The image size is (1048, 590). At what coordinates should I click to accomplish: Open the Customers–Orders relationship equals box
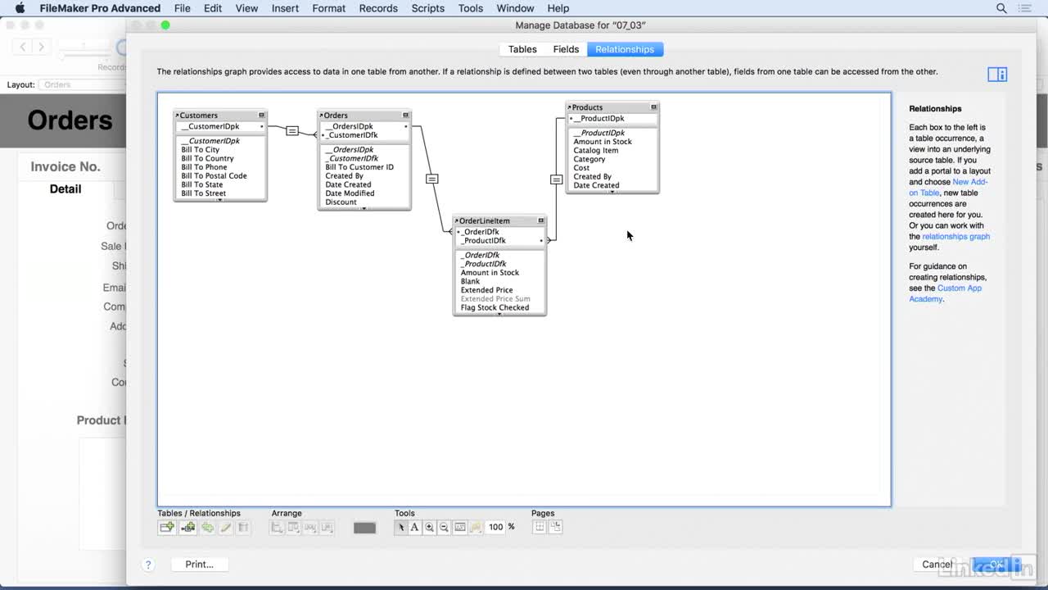[292, 131]
